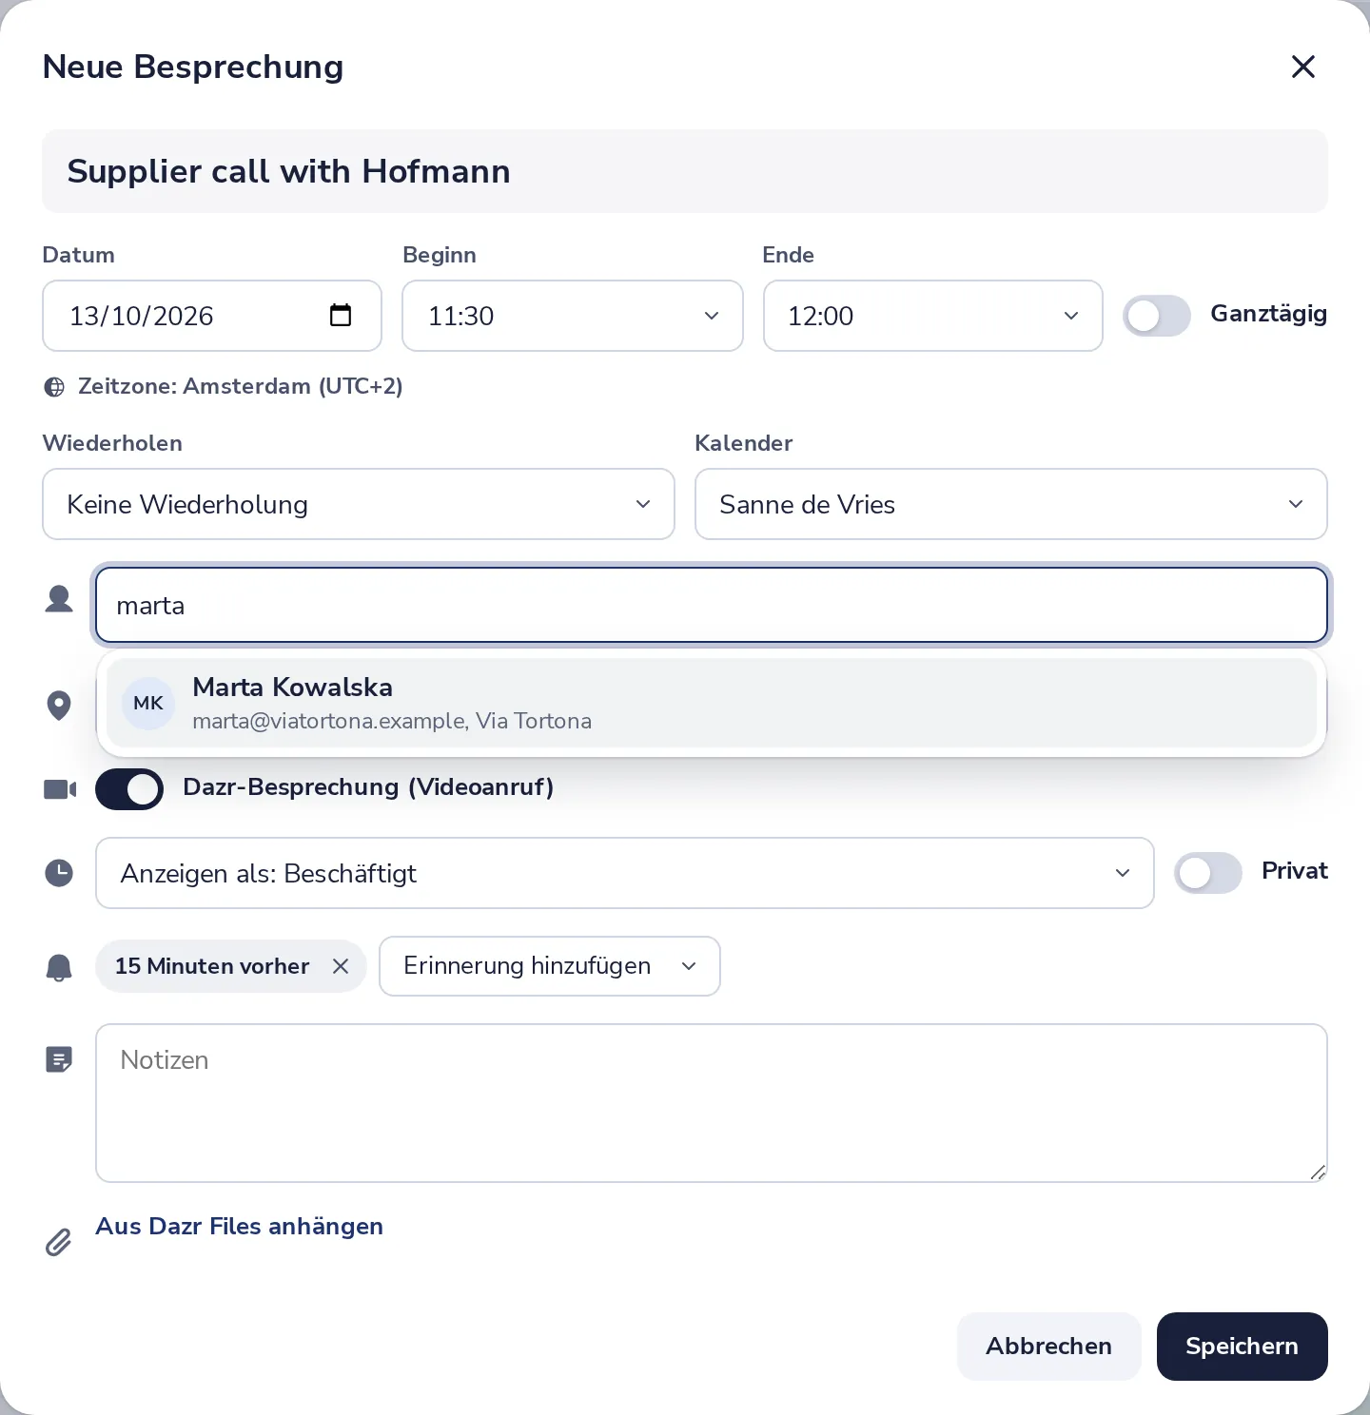Click the MK avatar of Marta Kowalska
Screen dimensions: 1370x1415
pos(148,704)
